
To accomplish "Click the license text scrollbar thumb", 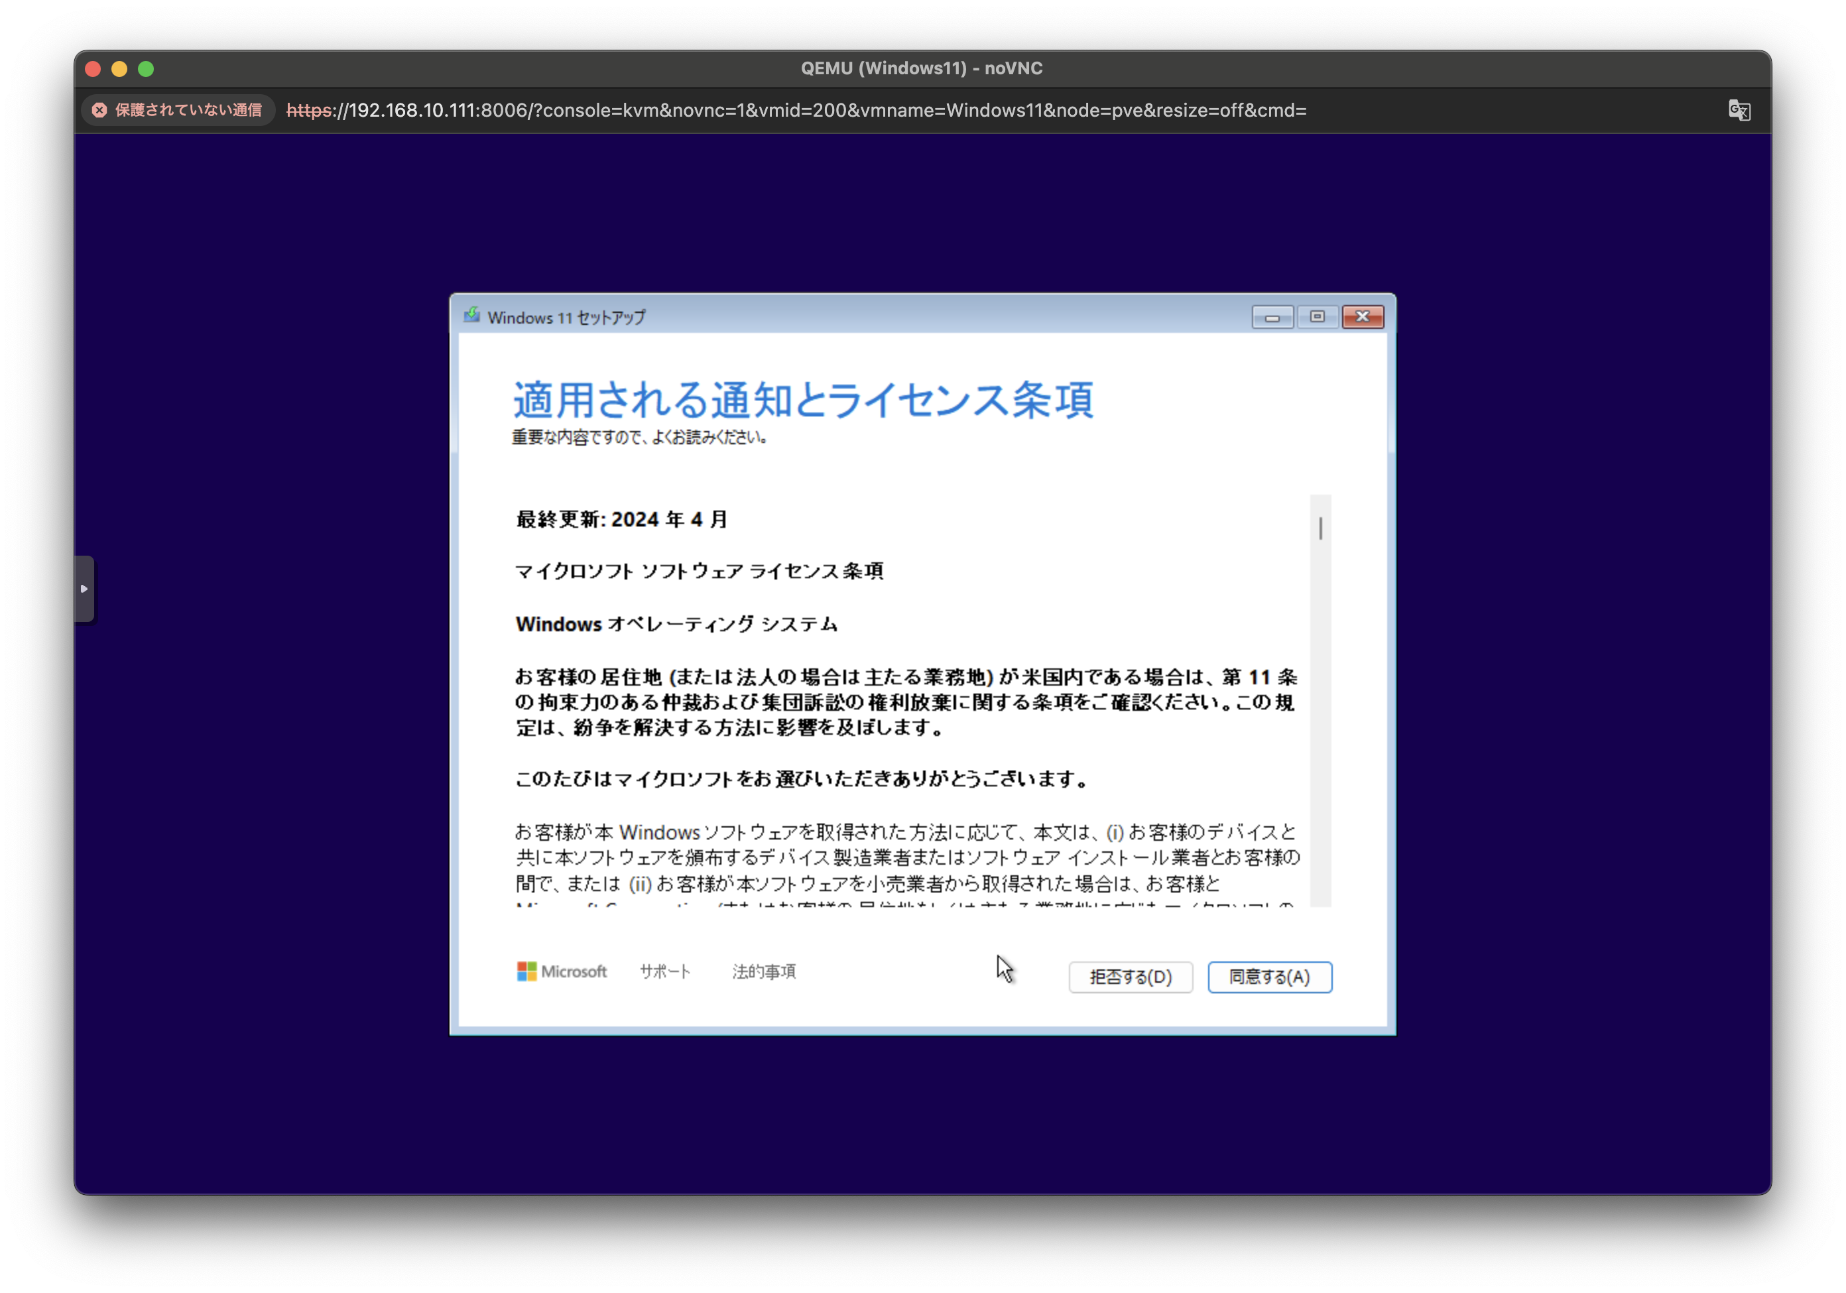I will point(1320,528).
